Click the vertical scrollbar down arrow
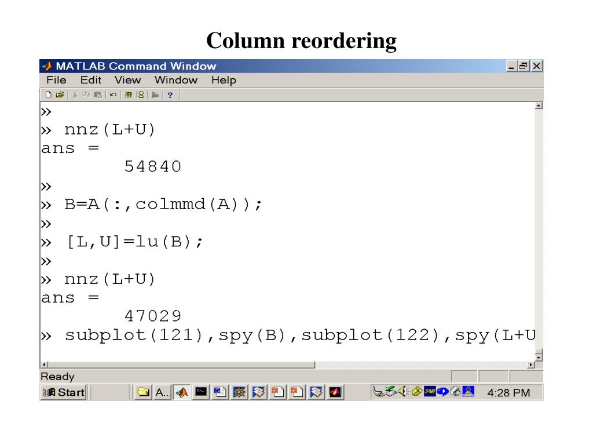Image resolution: width=593 pixels, height=445 pixels. click(x=539, y=357)
